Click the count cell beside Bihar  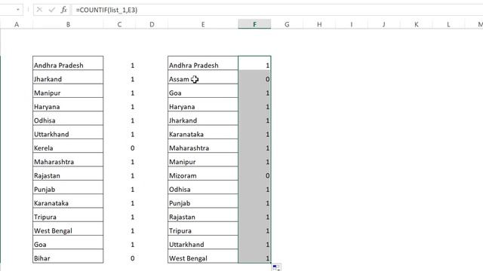[119, 256]
